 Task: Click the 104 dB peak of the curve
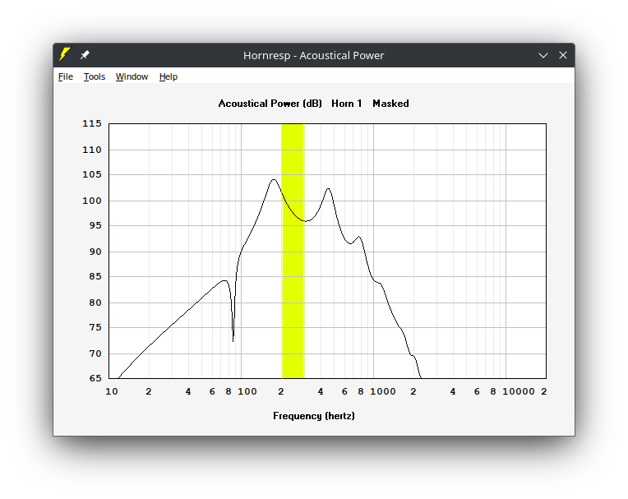[x=274, y=179]
